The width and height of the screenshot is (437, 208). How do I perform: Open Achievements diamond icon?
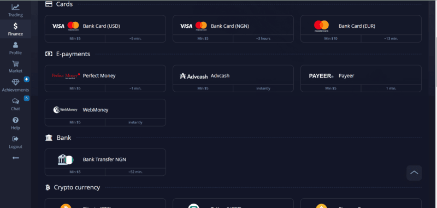(15, 82)
